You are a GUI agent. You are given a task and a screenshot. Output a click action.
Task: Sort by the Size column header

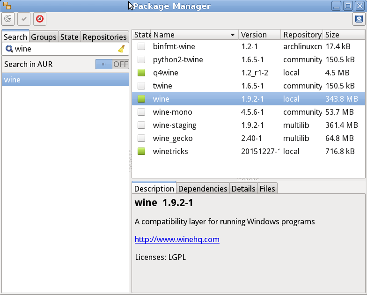click(x=344, y=35)
